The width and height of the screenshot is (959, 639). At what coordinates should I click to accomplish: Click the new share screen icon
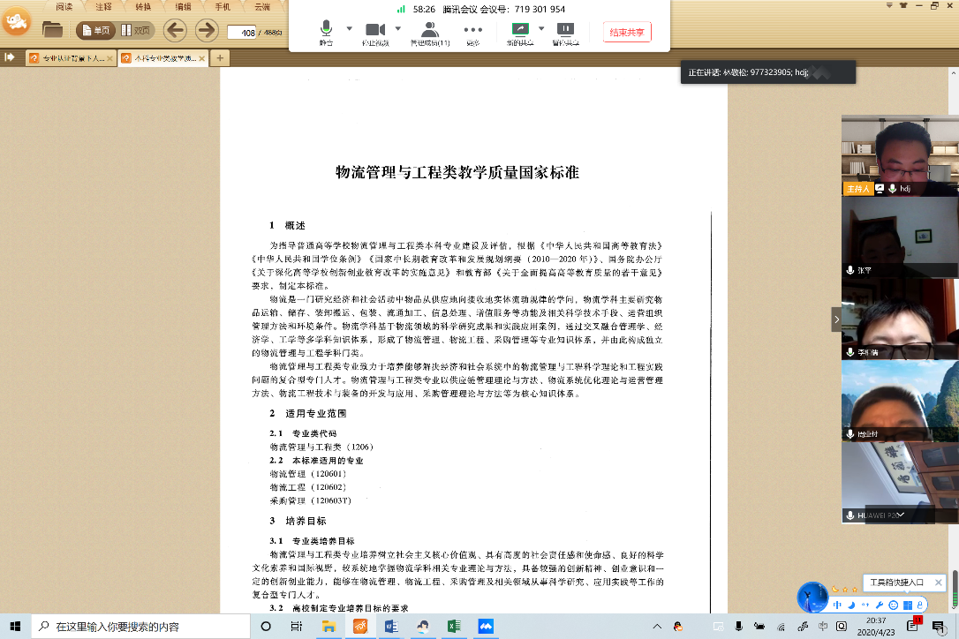519,31
